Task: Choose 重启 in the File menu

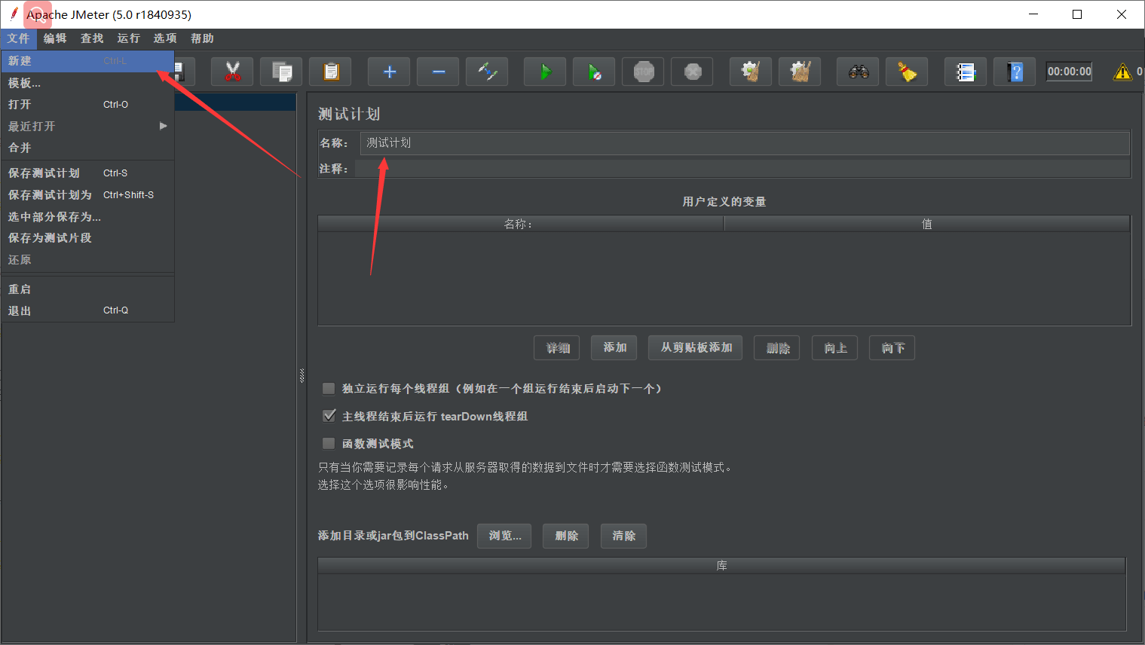Action: [87, 289]
